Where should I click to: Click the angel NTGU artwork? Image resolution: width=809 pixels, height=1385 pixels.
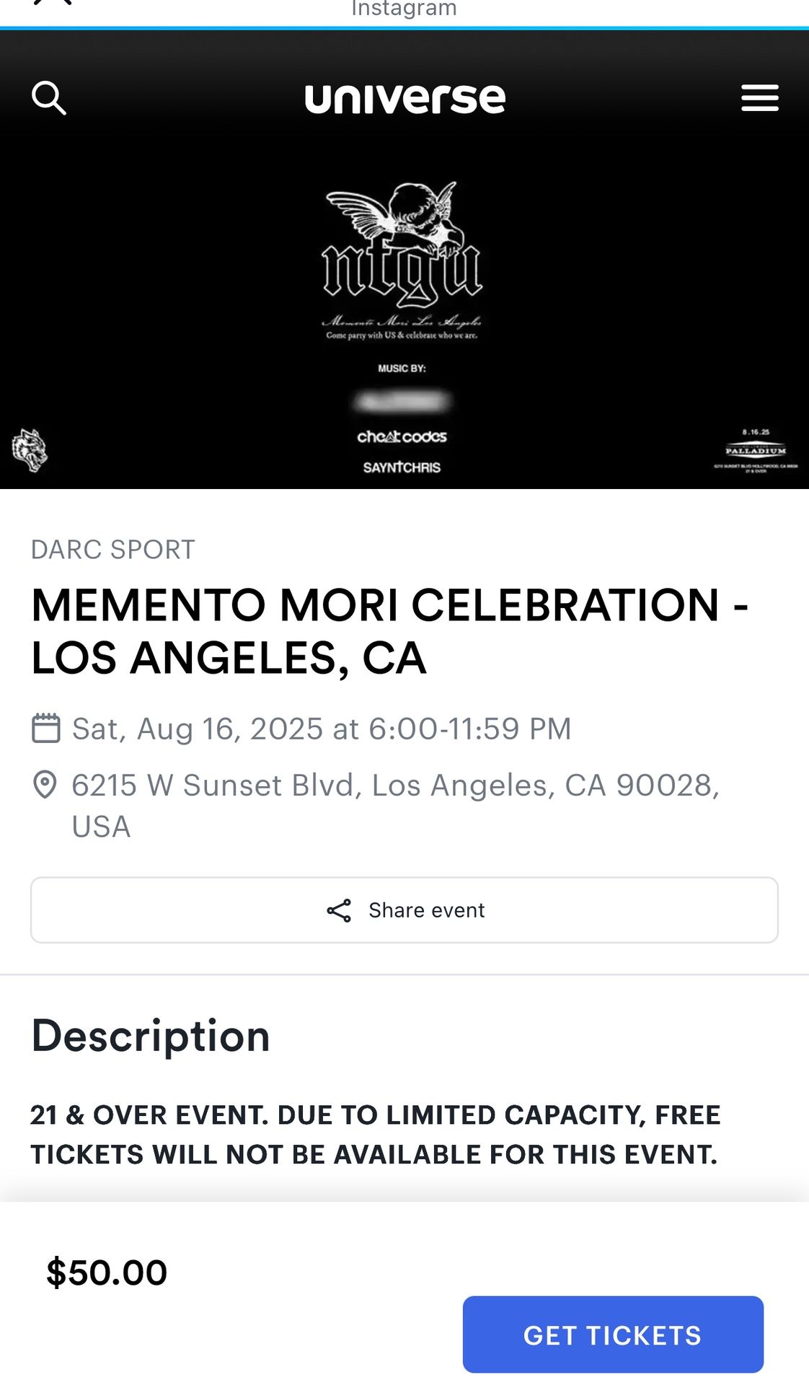pos(402,245)
